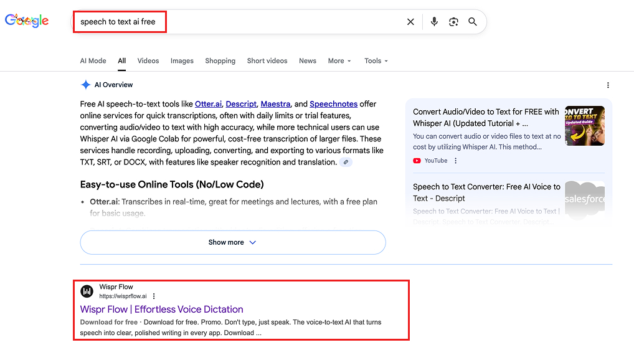Image resolution: width=634 pixels, height=345 pixels.
Task: Clear the search query with the X icon
Action: (x=410, y=22)
